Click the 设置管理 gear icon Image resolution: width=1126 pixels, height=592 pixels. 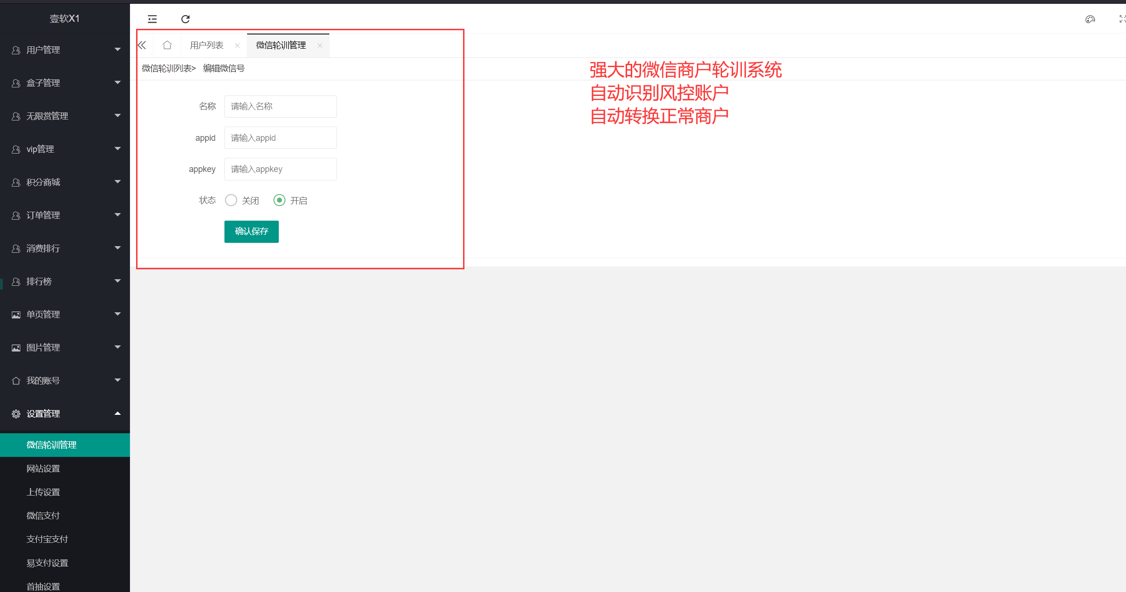16,413
